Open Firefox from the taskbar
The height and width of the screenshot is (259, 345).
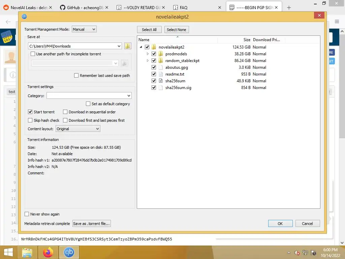coord(48,252)
